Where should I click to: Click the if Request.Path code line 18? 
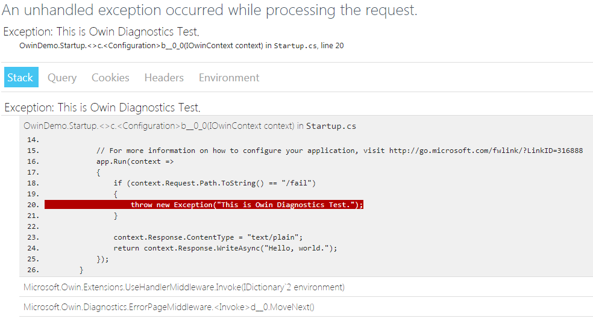215,183
